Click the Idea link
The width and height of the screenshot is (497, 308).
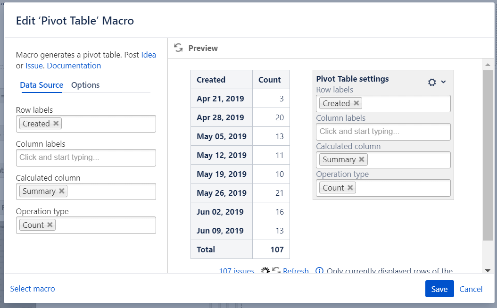pos(149,55)
